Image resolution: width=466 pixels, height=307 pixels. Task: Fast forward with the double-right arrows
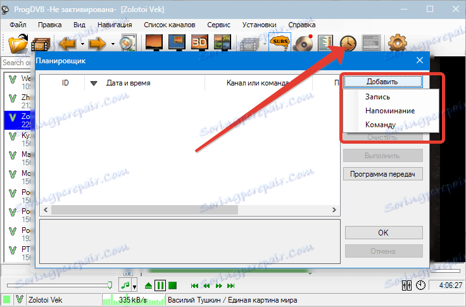(218, 286)
